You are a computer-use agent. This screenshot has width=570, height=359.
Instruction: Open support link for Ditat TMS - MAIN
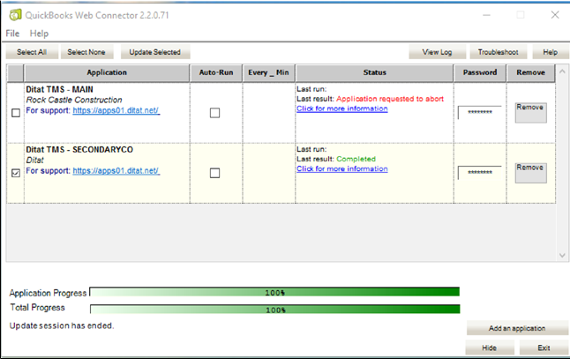pos(116,111)
